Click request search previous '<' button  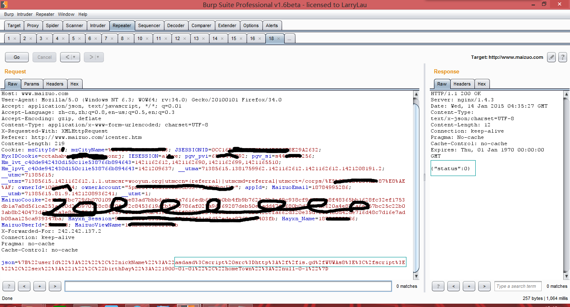24,286
